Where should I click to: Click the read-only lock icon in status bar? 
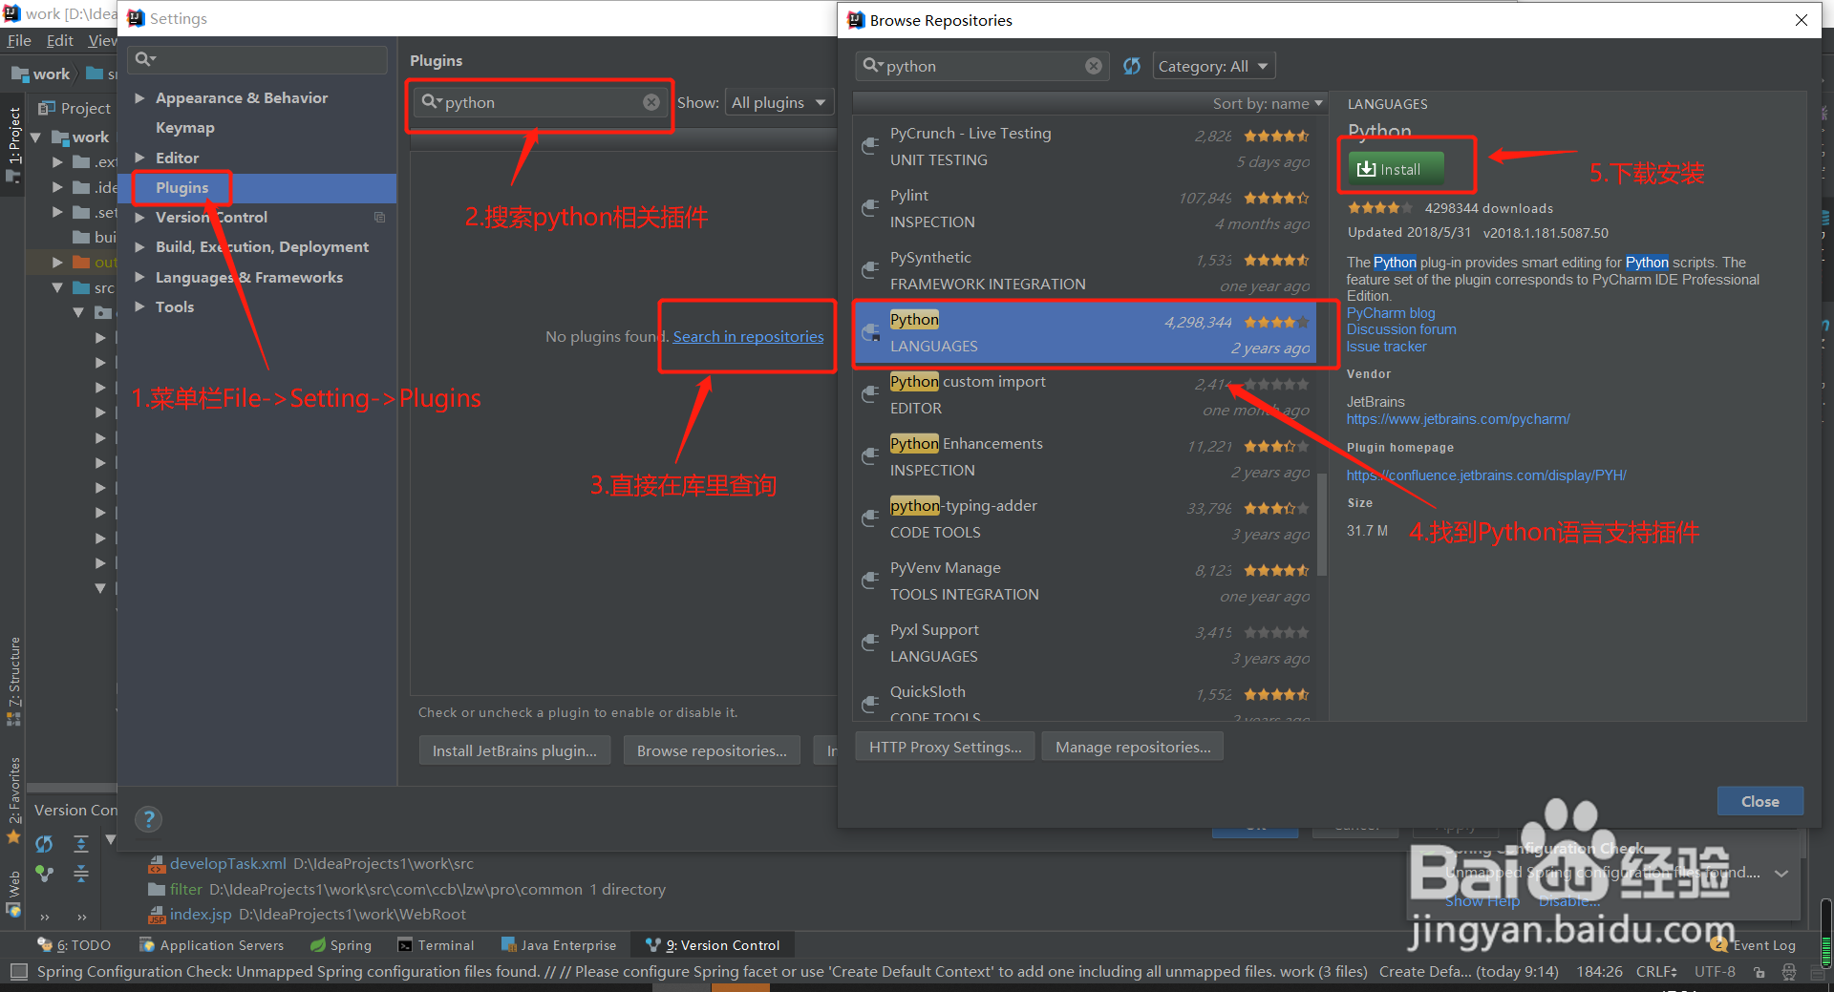point(1759,972)
